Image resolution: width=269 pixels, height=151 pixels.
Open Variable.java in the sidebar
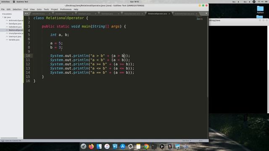(14, 40)
